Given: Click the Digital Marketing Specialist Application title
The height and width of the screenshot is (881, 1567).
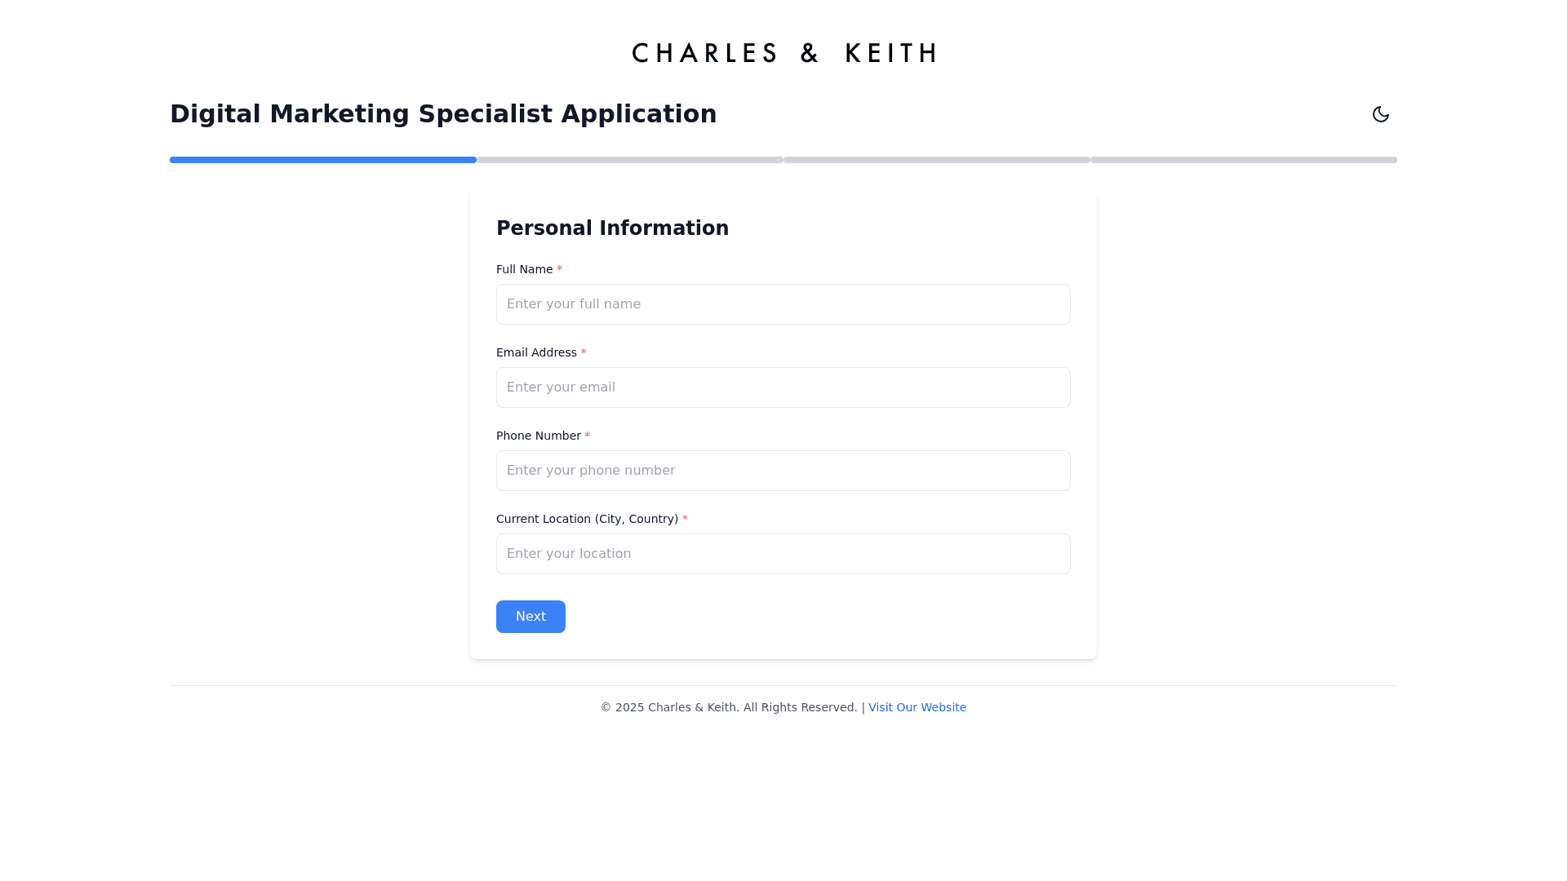Looking at the screenshot, I should pyautogui.click(x=443, y=114).
